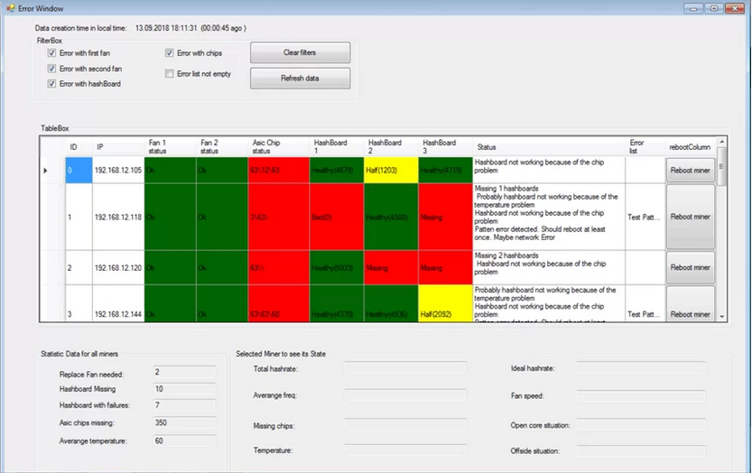This screenshot has width=752, height=473.
Task: Click ID cell 2
Action: click(79, 268)
